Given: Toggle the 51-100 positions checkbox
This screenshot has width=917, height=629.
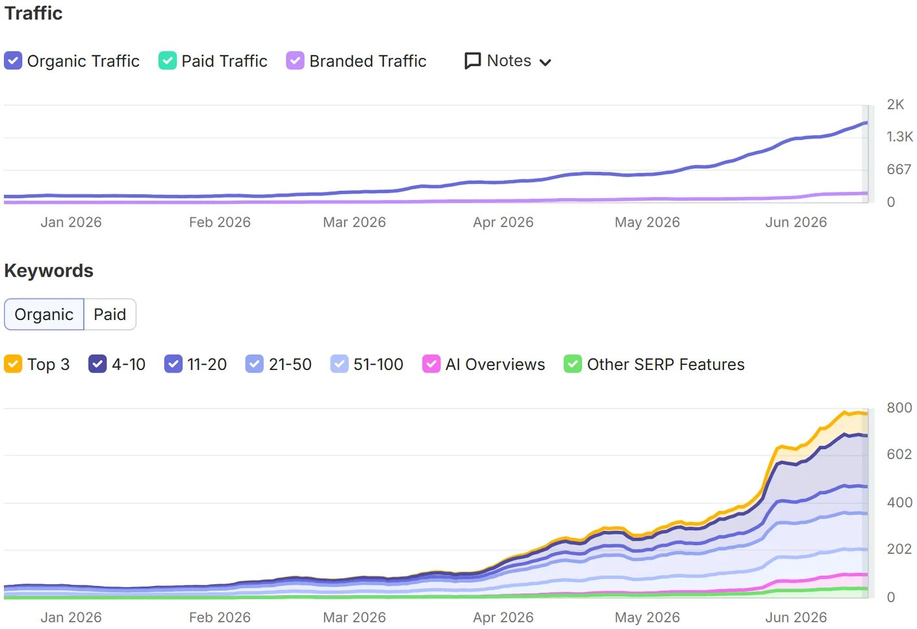Looking at the screenshot, I should [x=340, y=364].
